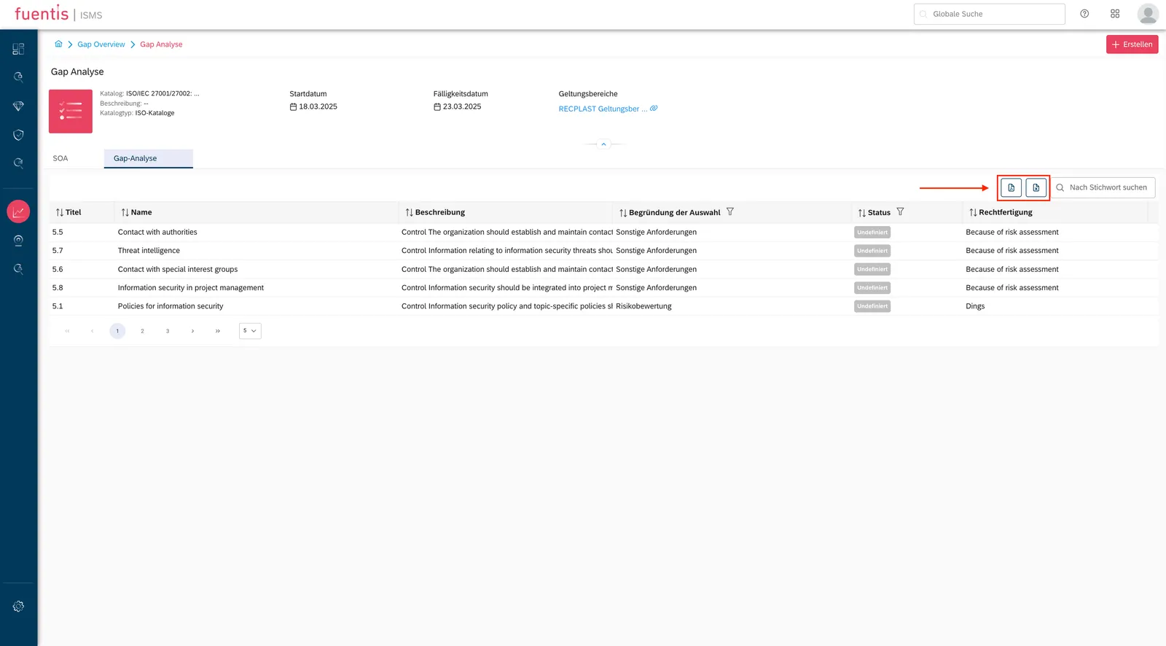Select row Contact with special interest groups
Image resolution: width=1166 pixels, height=646 pixels.
pos(603,269)
